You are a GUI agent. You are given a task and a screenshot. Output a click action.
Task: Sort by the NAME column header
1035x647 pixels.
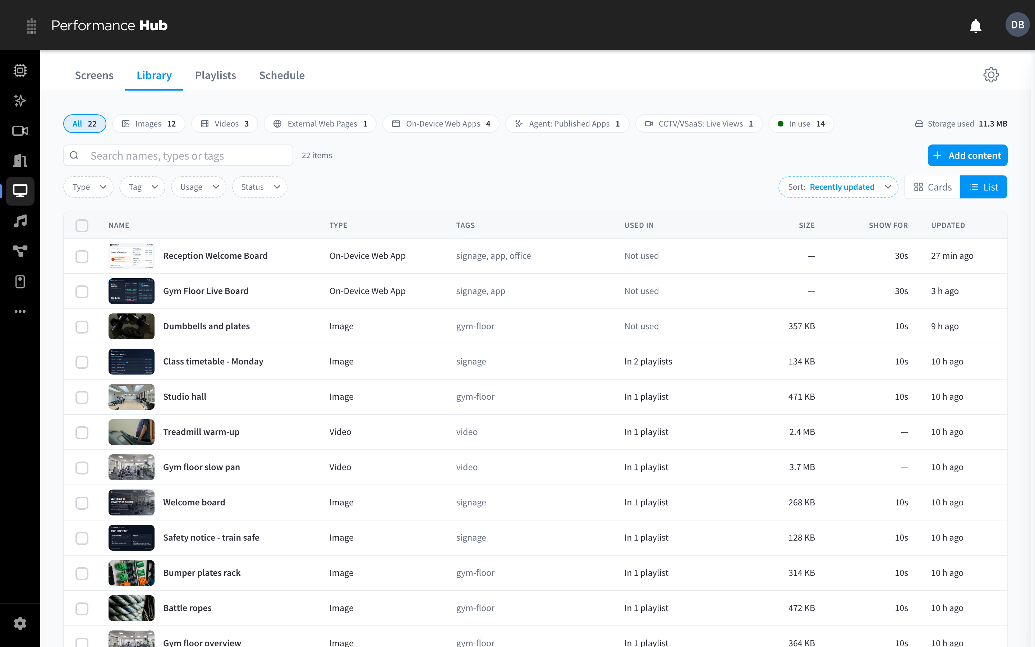(119, 225)
